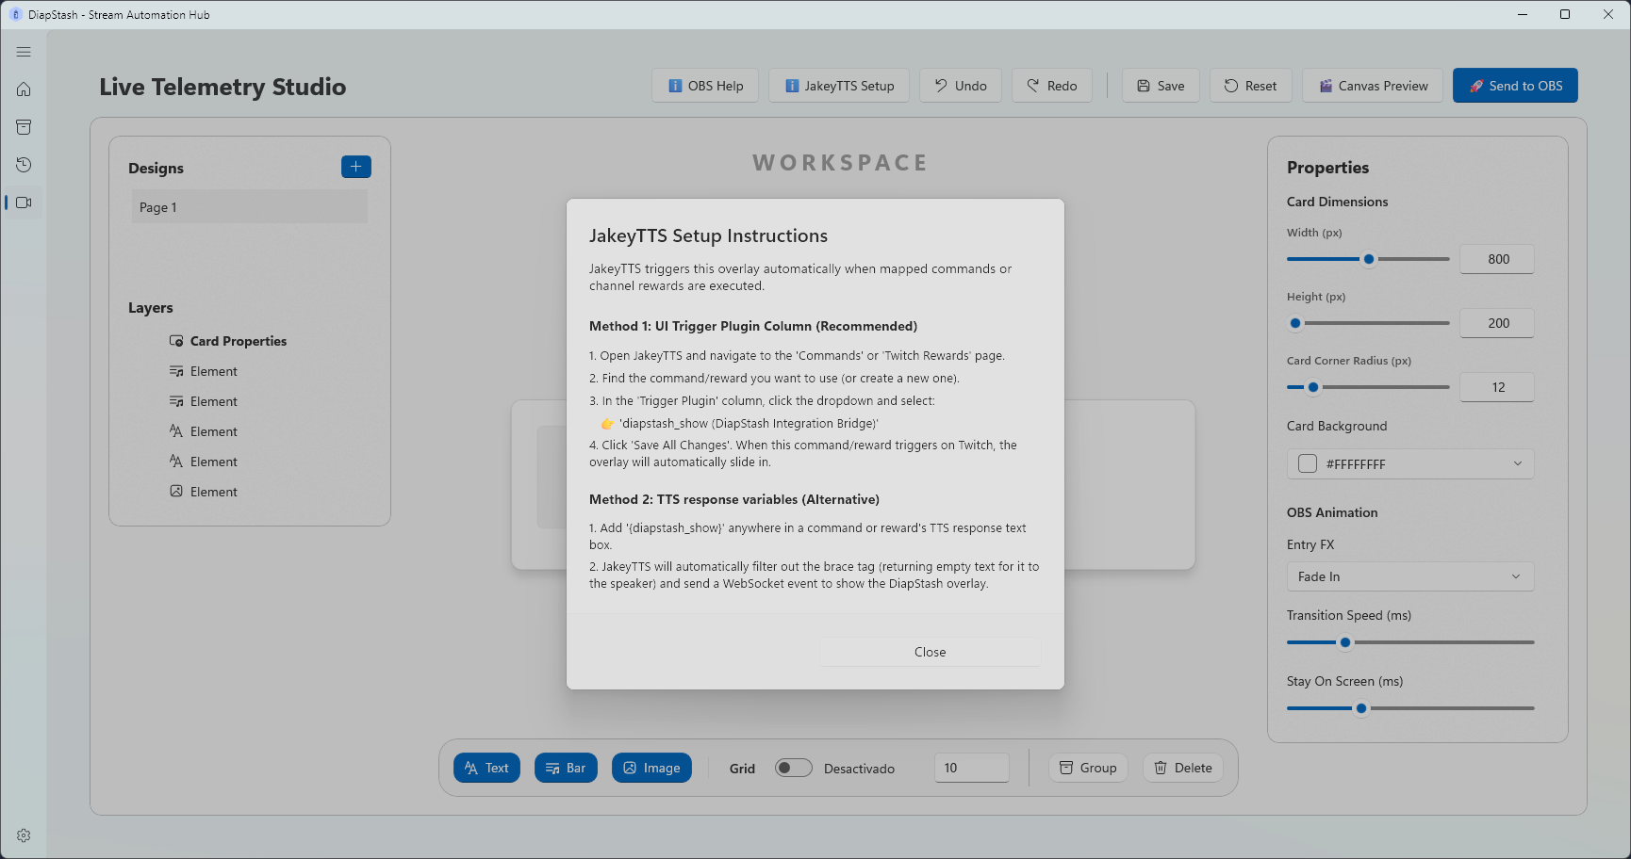Reset the design
Viewport: 1631px width, 859px height.
click(x=1250, y=86)
